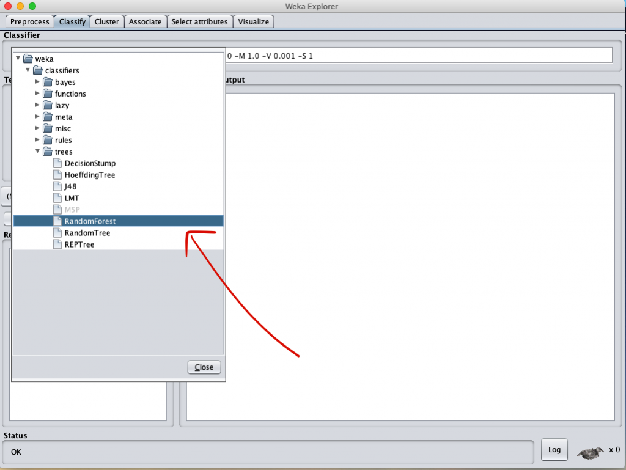
Task: Choose the HoeffdingTree classifier
Action: click(x=90, y=175)
